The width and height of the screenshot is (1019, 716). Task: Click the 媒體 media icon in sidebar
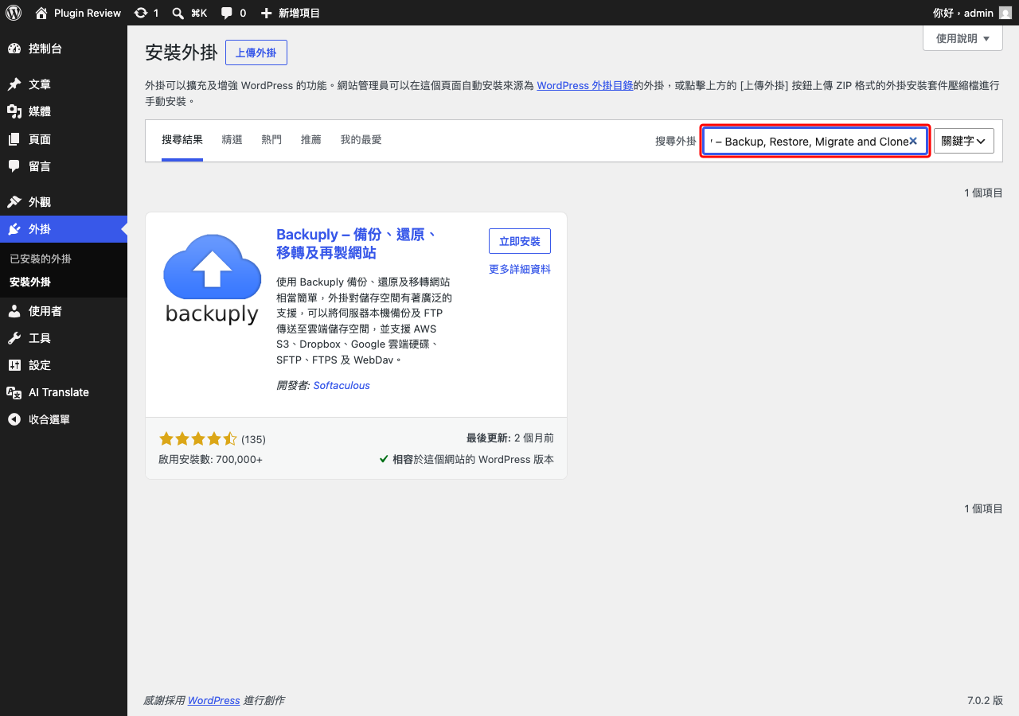(x=14, y=111)
